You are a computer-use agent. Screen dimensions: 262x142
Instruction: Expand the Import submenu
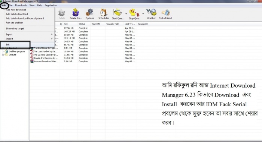pyautogui.click(x=28, y=39)
